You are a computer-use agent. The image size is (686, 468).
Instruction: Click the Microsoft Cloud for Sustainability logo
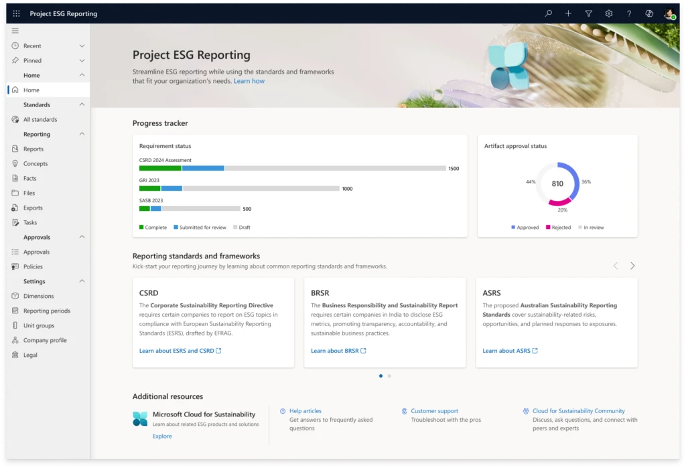(140, 418)
